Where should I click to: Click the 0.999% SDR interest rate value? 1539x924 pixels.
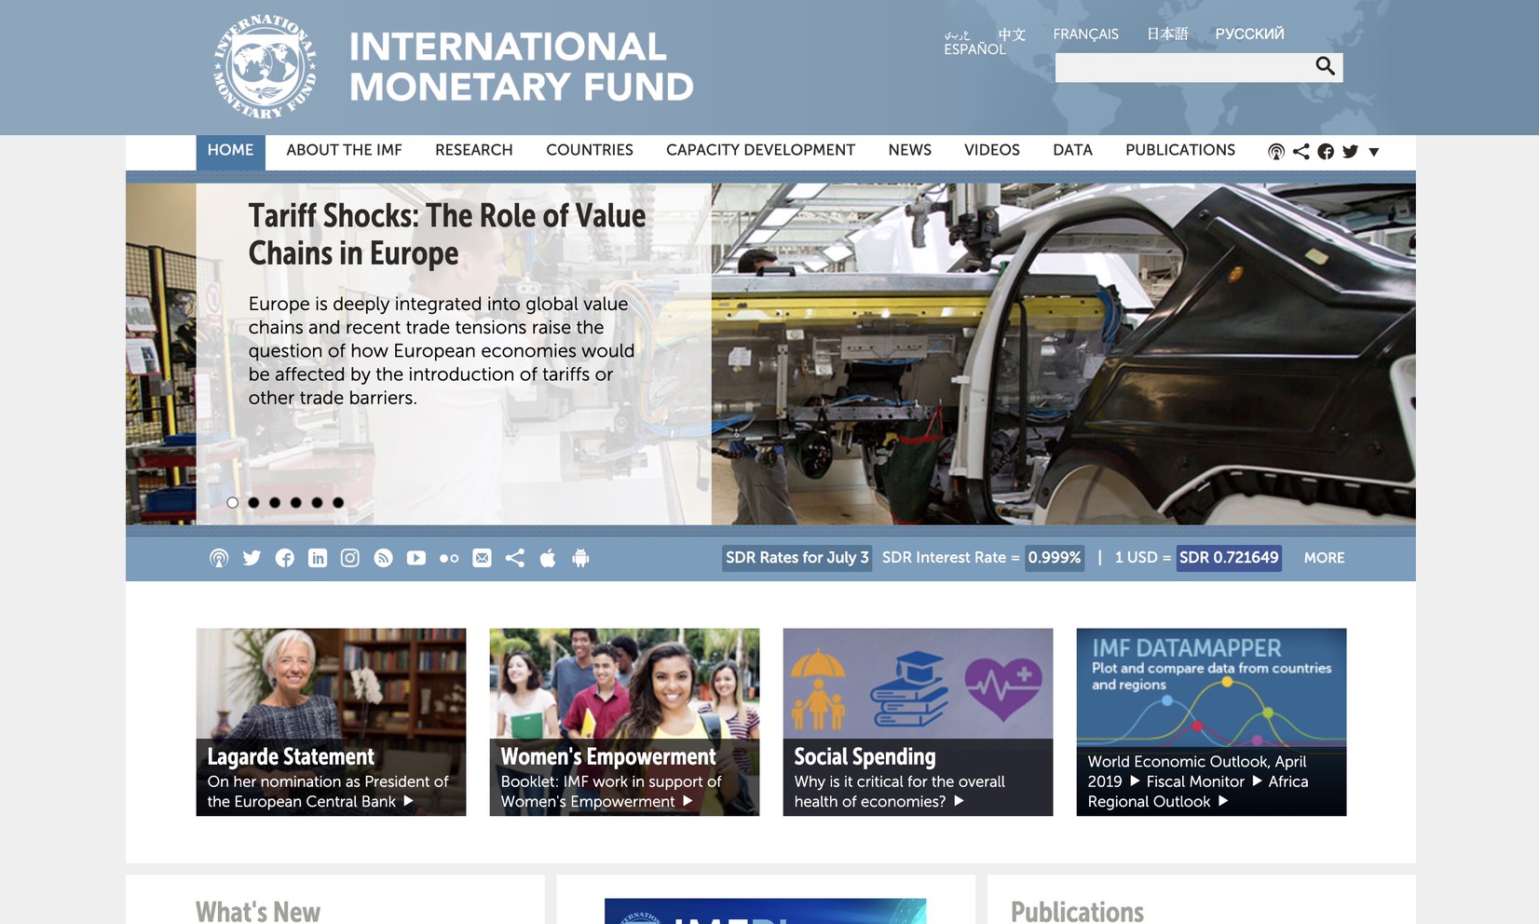1055,558
